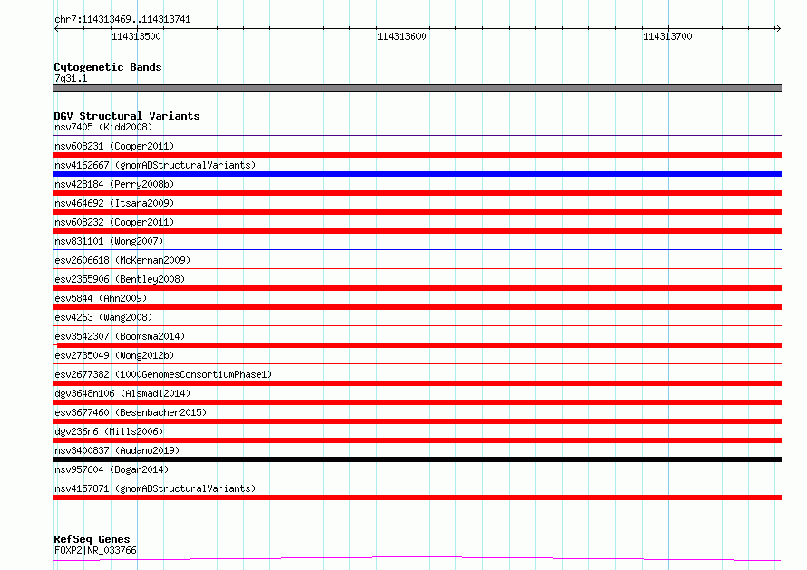Click the chr7:114313469..114313741 region label

click(x=122, y=20)
